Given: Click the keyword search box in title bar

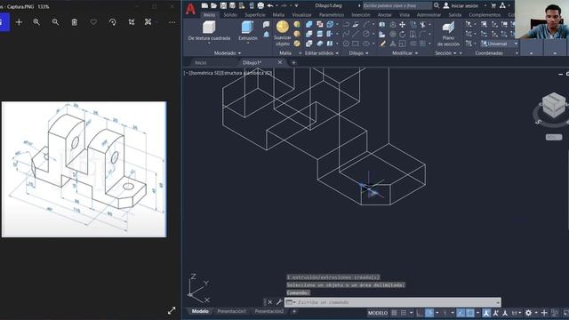Looking at the screenshot, I should [397, 5].
